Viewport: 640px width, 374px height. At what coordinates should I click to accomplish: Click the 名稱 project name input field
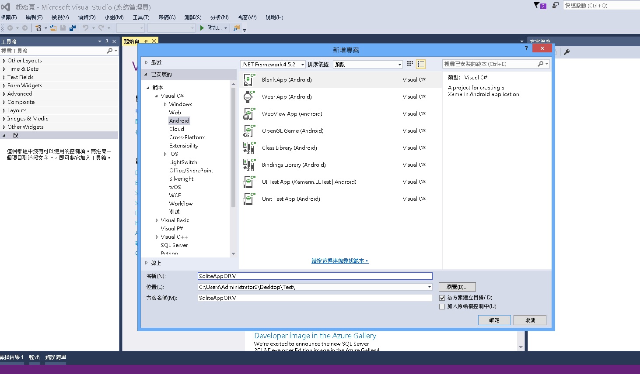(315, 276)
